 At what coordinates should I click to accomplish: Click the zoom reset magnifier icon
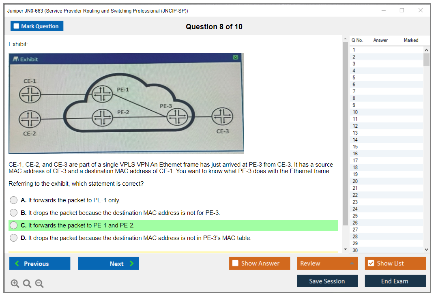[27, 284]
